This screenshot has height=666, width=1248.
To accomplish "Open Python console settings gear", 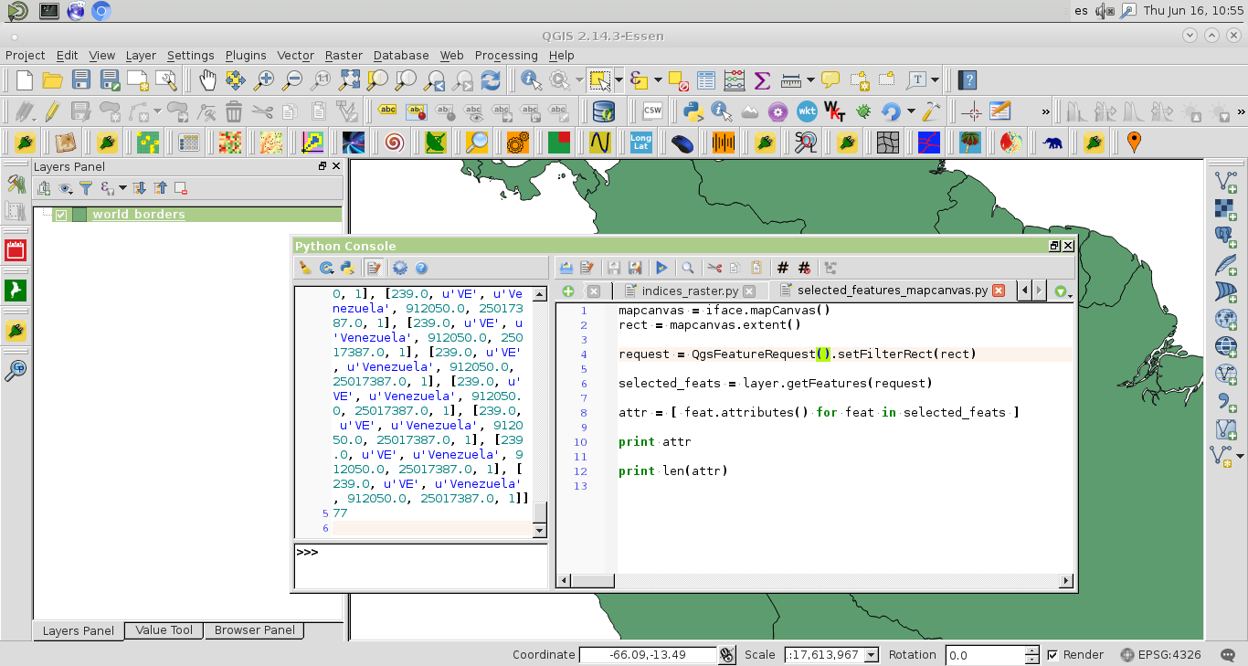I will coord(399,268).
